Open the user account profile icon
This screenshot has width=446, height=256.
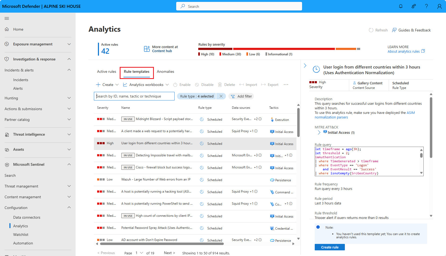[439, 6]
